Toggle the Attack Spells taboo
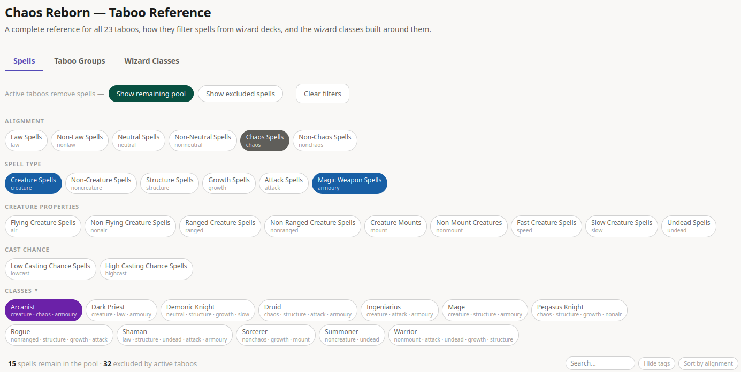The width and height of the screenshot is (741, 372). pos(284,183)
